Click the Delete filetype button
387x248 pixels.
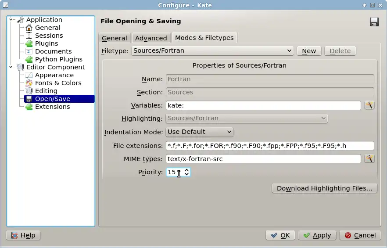[x=340, y=51]
